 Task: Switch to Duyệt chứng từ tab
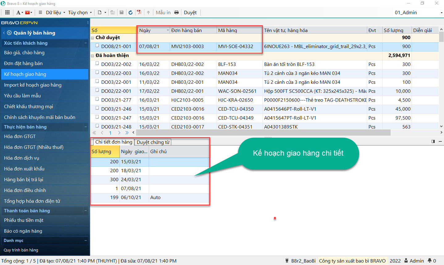click(153, 142)
